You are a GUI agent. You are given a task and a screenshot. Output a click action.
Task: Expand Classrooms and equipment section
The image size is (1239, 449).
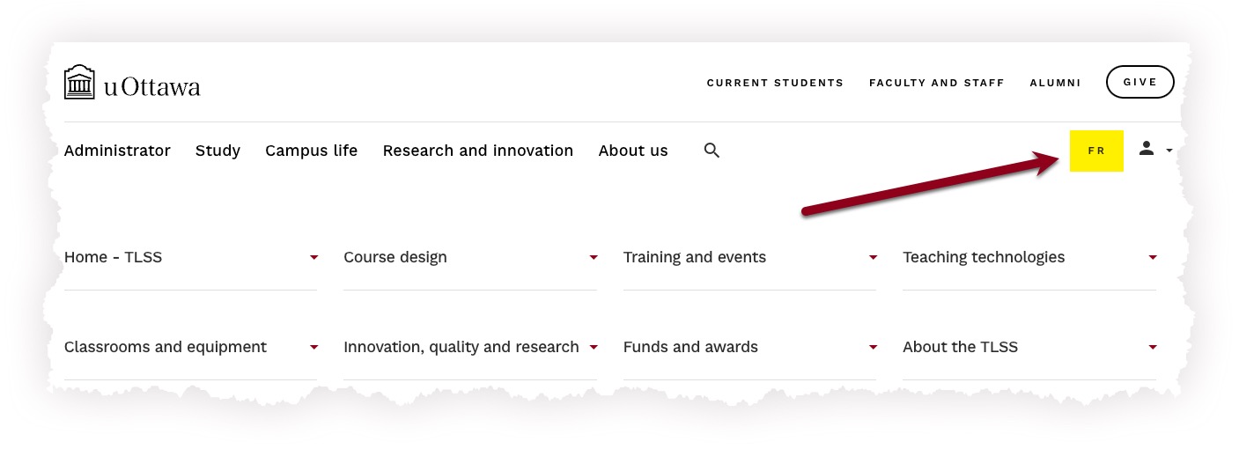(313, 347)
